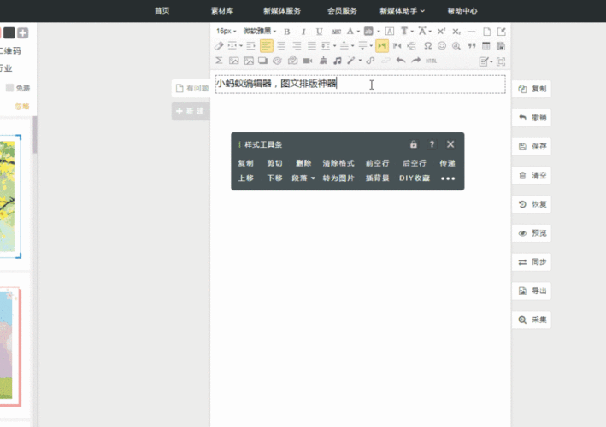
Task: Select the dark gray color swatch
Action: [x=9, y=32]
